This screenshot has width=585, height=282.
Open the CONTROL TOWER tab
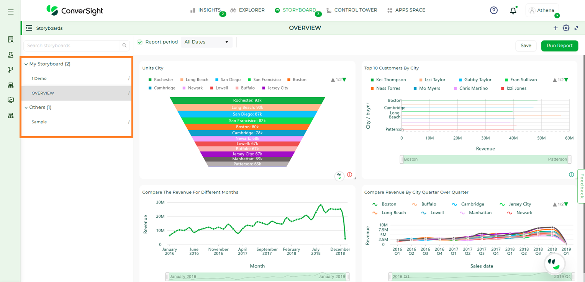(x=352, y=10)
